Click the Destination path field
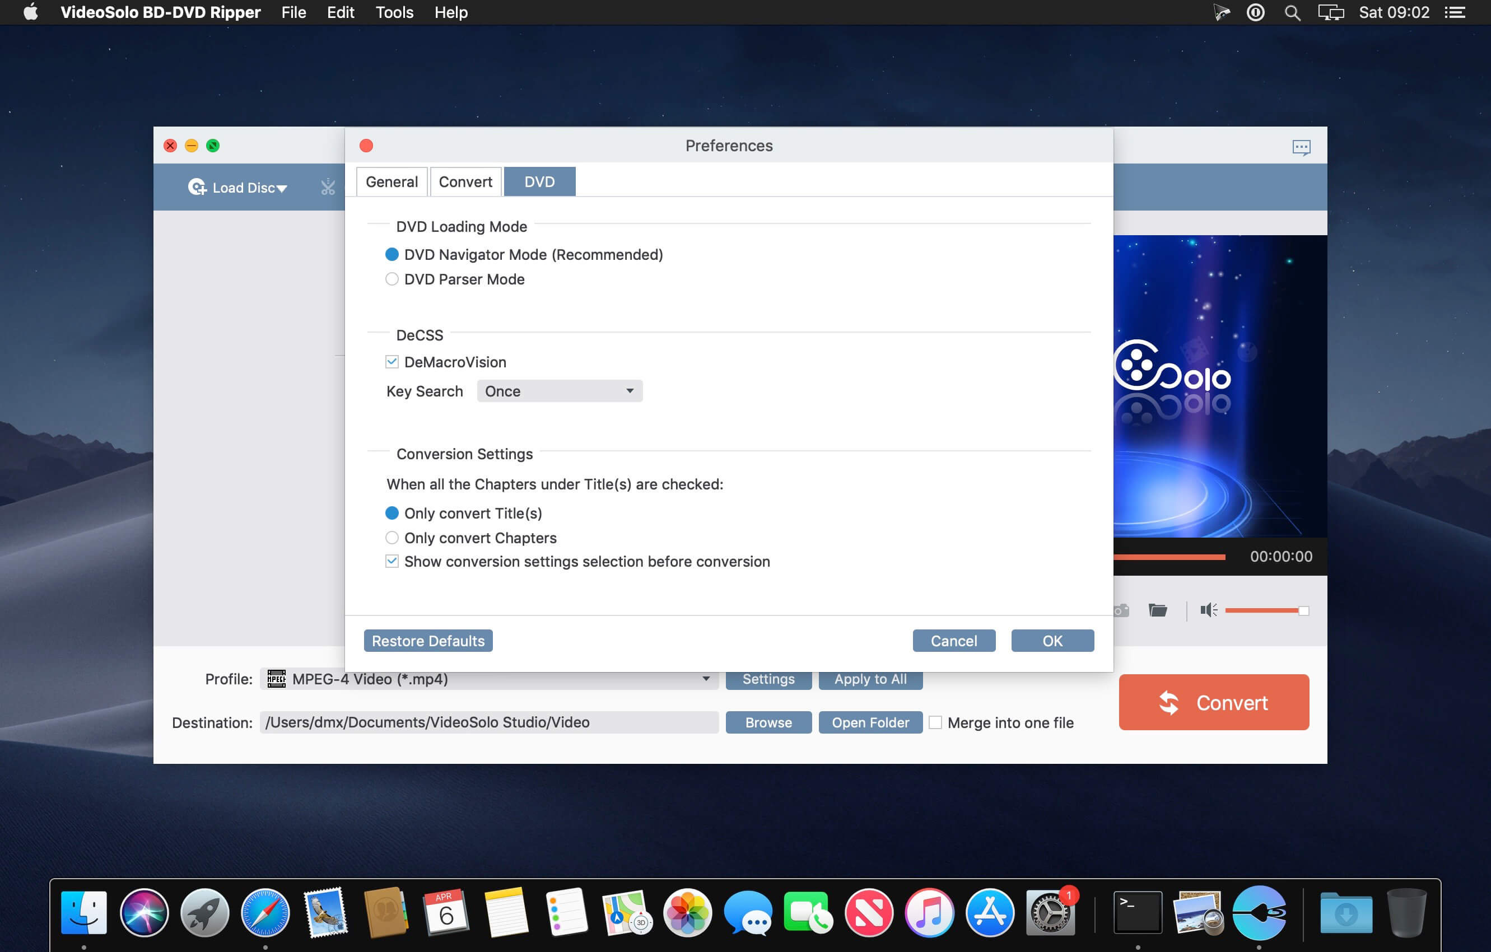This screenshot has height=952, width=1491. [x=489, y=722]
